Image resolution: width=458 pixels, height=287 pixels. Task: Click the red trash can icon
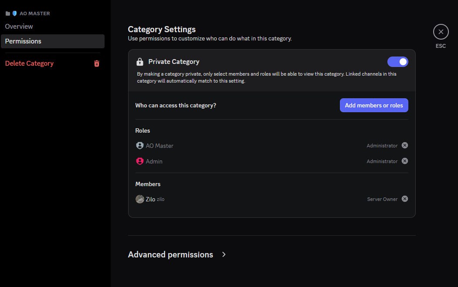tap(97, 63)
